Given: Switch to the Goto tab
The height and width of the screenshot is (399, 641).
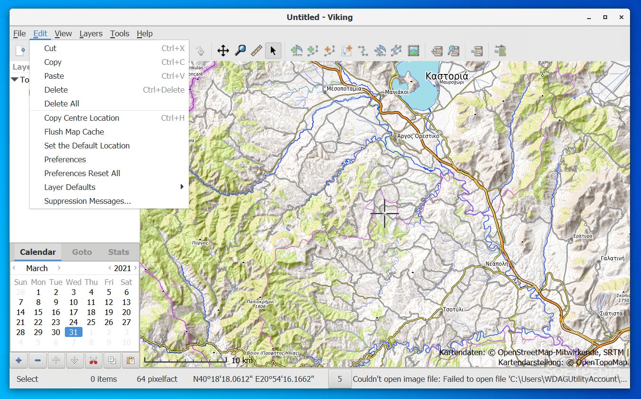Looking at the screenshot, I should (x=82, y=252).
